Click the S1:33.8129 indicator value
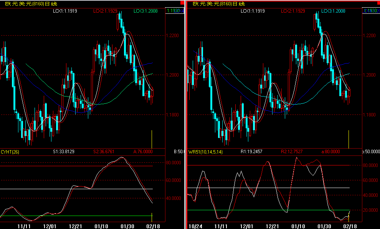Screen dimensions: 380x229 tap(63, 152)
